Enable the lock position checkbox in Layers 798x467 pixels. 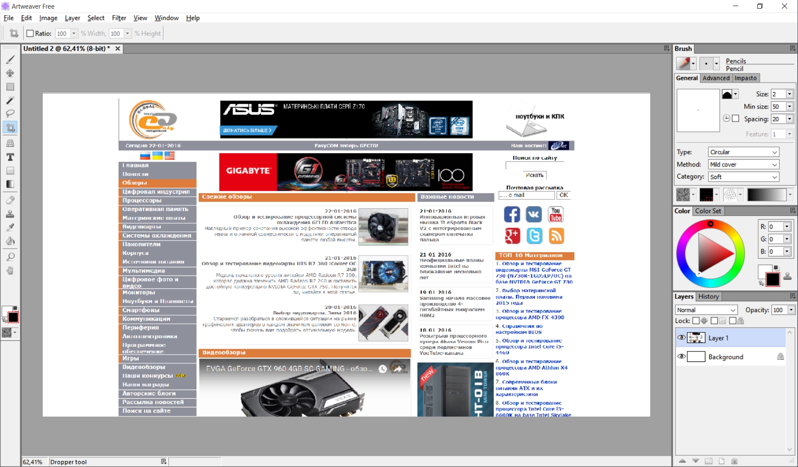pos(696,321)
